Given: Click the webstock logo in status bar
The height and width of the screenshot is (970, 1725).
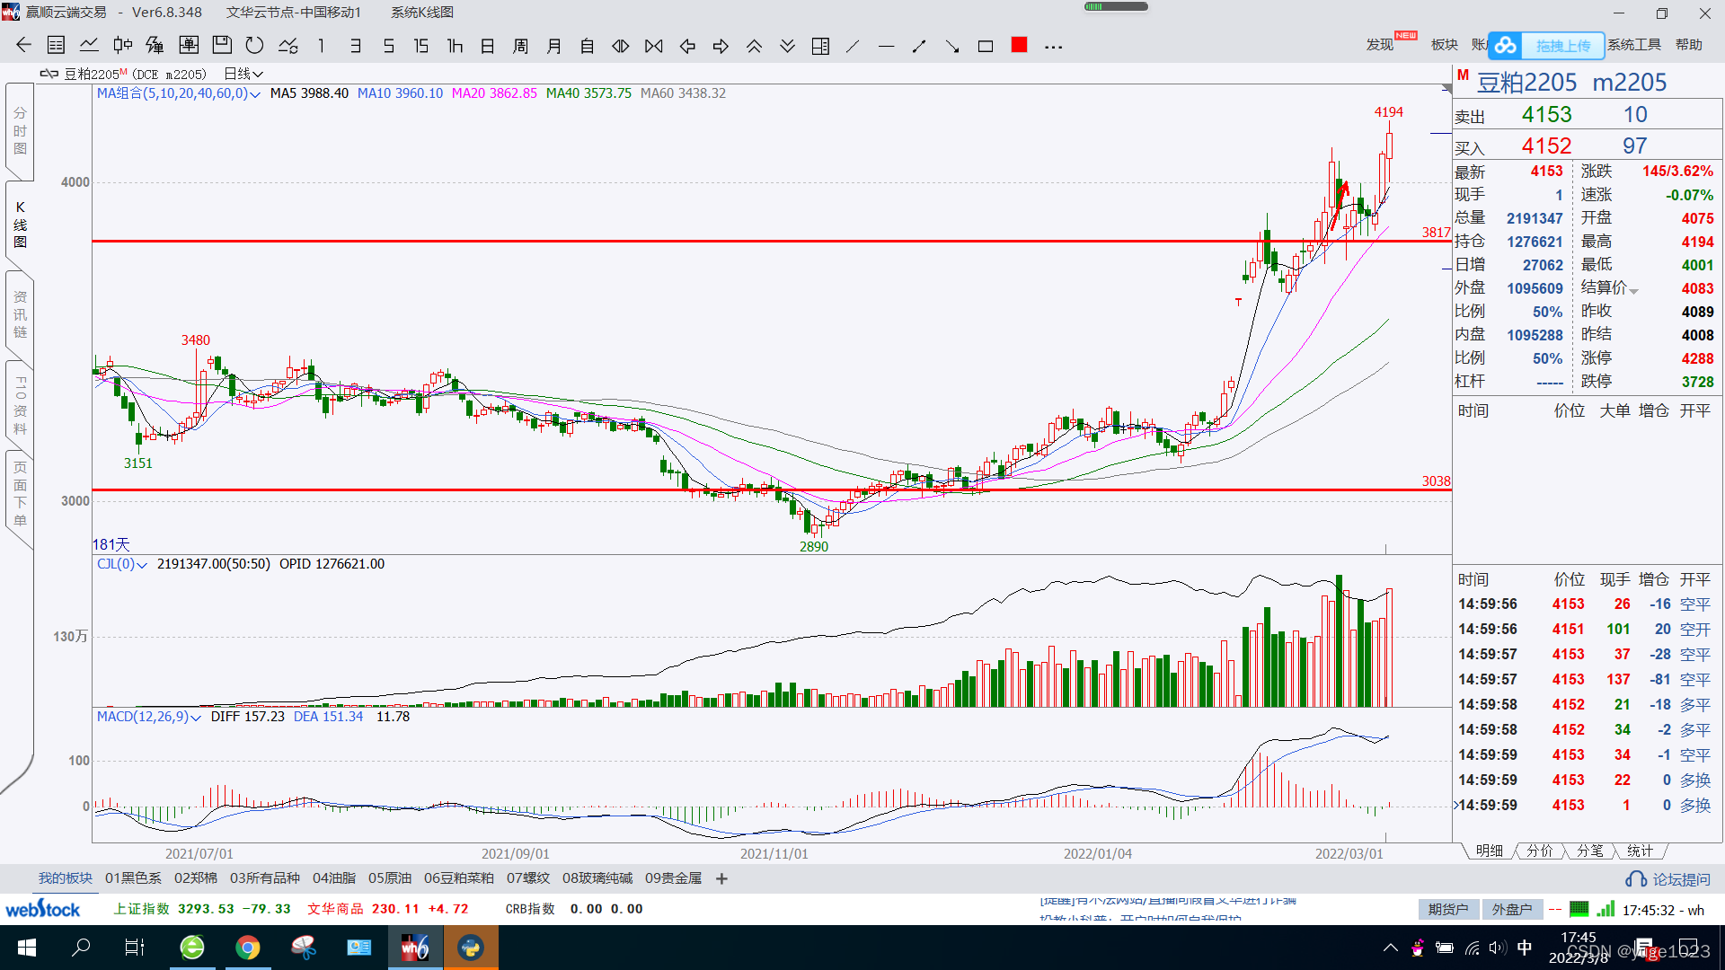Looking at the screenshot, I should click(43, 909).
